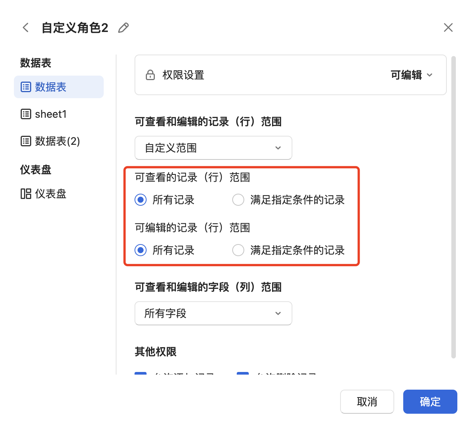This screenshot has width=472, height=425.
Task: Click the pencil icon to rename role
Action: pyautogui.click(x=123, y=27)
